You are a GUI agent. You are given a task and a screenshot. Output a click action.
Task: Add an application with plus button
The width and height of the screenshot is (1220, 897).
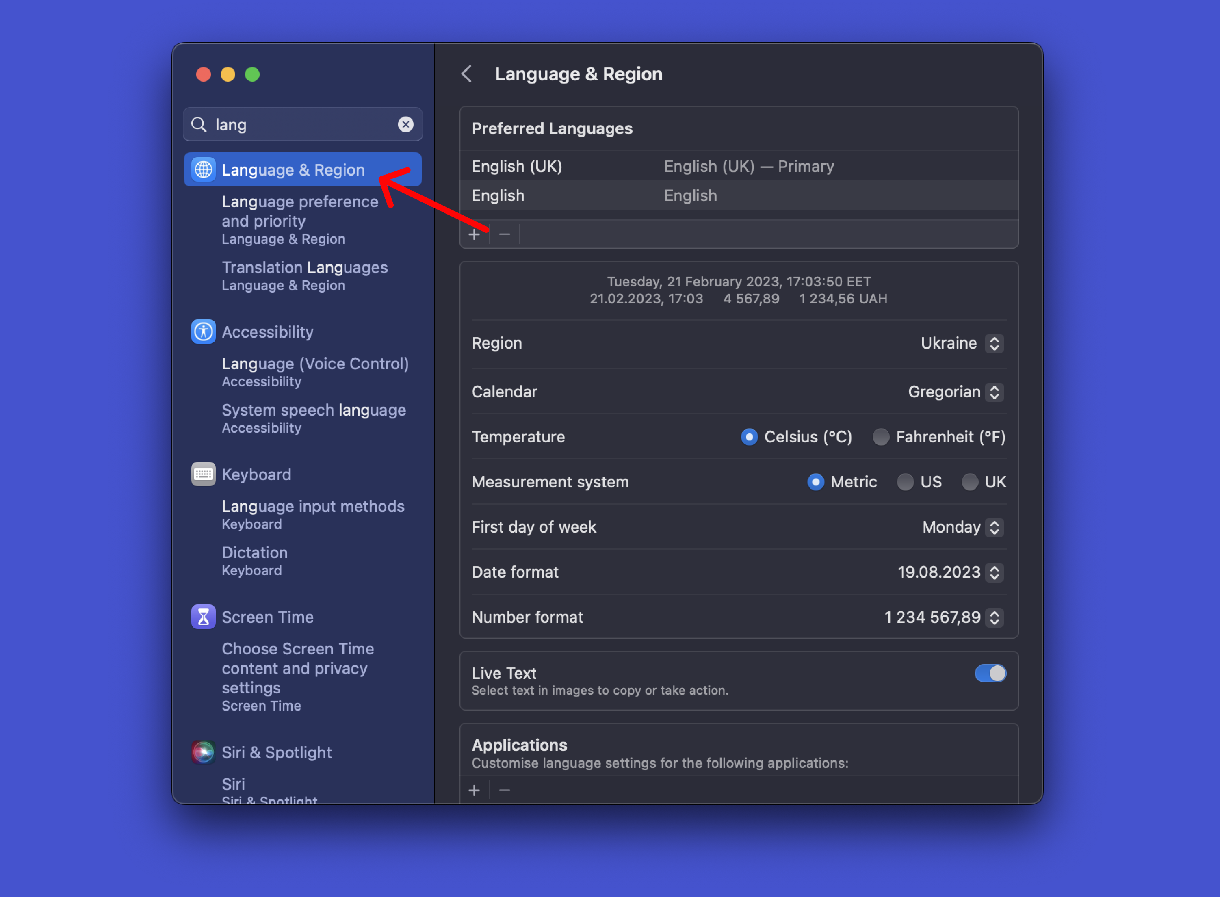tap(475, 790)
